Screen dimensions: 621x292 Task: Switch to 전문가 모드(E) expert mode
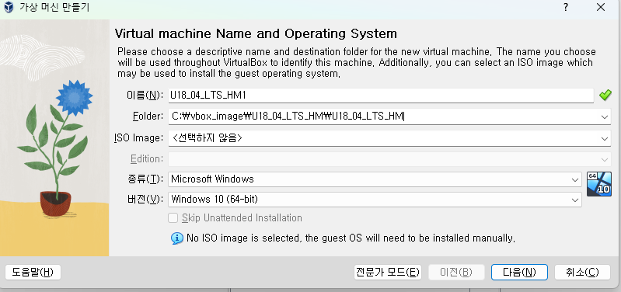point(387,273)
